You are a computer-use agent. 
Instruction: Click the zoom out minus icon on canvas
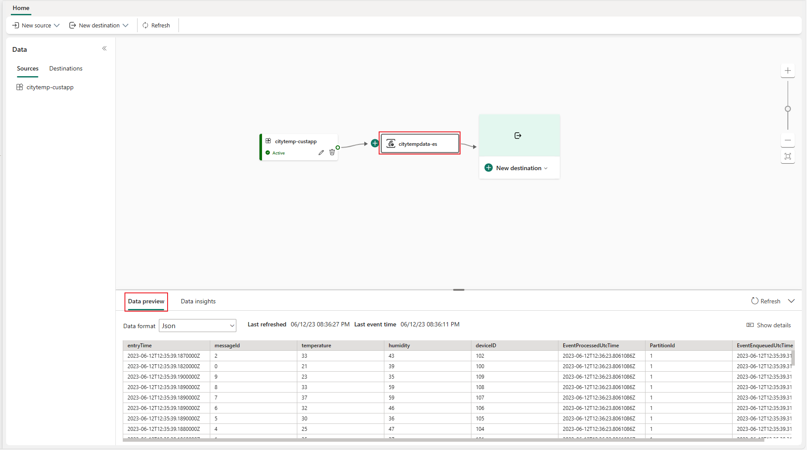coord(787,140)
